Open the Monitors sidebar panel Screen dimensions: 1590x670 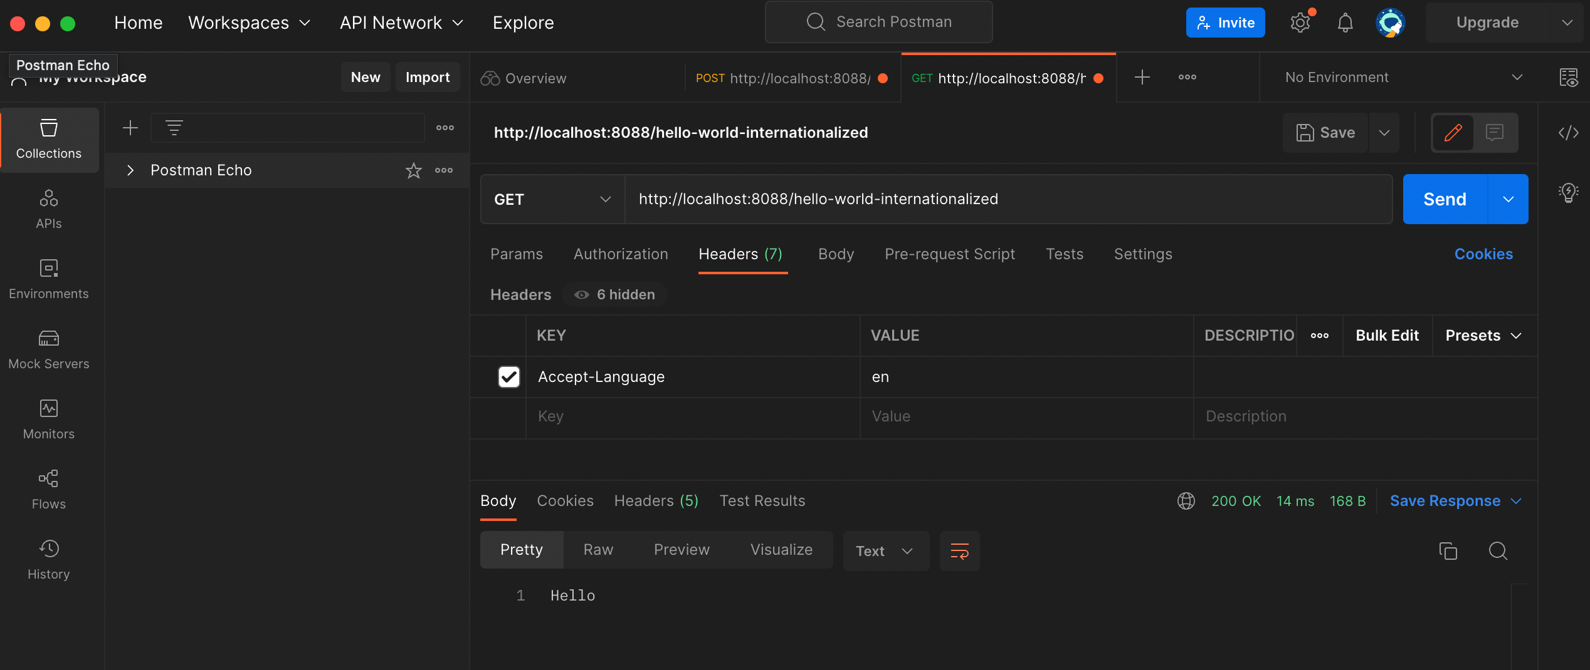point(49,420)
